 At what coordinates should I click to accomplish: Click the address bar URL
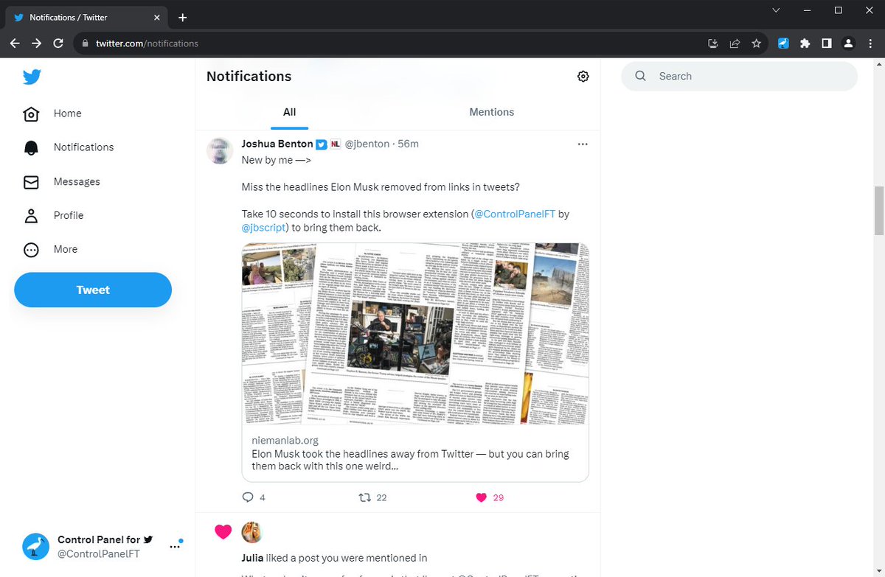(147, 43)
